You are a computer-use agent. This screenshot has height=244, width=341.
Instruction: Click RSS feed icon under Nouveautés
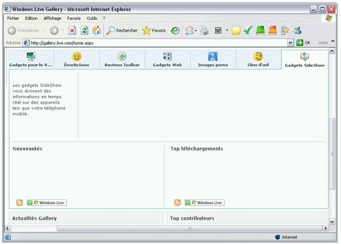tap(19, 203)
